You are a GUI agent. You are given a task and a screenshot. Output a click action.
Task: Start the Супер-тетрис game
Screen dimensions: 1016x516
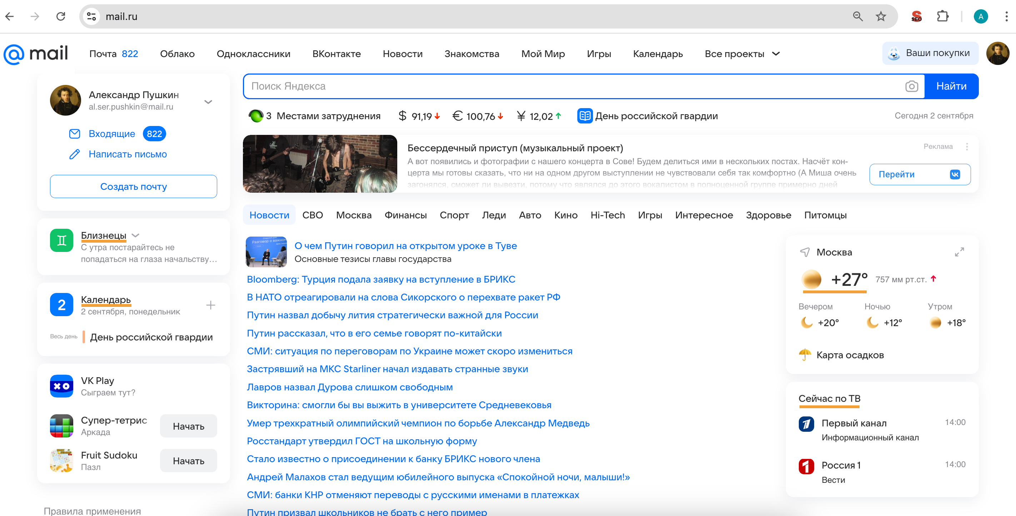pyautogui.click(x=189, y=426)
